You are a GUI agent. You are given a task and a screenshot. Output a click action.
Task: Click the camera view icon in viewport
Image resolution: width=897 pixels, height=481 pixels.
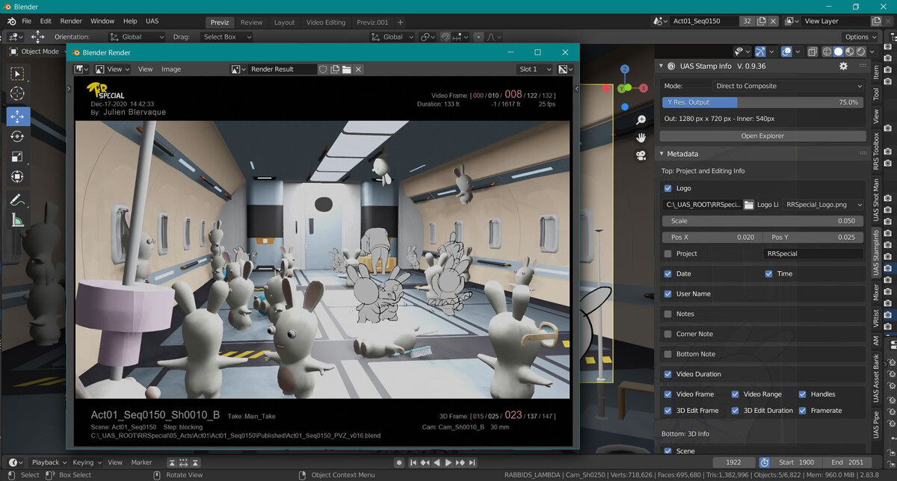641,155
